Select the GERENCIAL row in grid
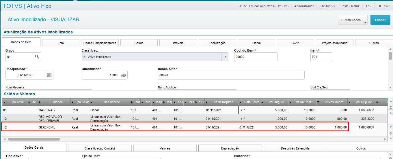This screenshot has width=393, height=159. (195, 127)
